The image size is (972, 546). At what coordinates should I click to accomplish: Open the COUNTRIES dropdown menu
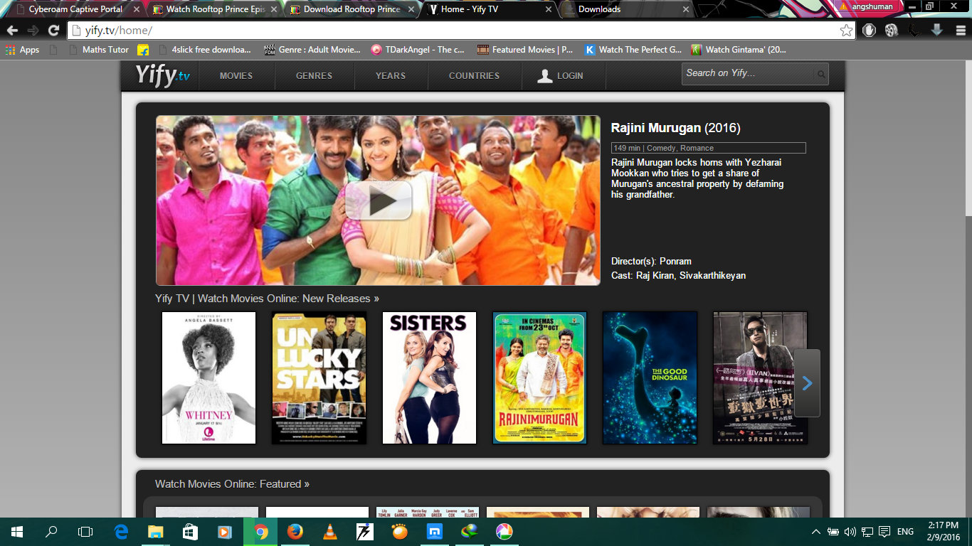(x=474, y=75)
